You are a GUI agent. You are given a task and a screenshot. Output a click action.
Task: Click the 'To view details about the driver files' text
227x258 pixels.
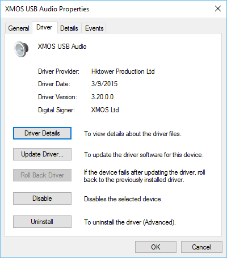[133, 134]
